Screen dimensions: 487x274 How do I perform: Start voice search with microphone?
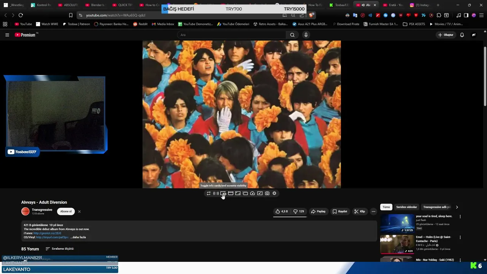(306, 35)
